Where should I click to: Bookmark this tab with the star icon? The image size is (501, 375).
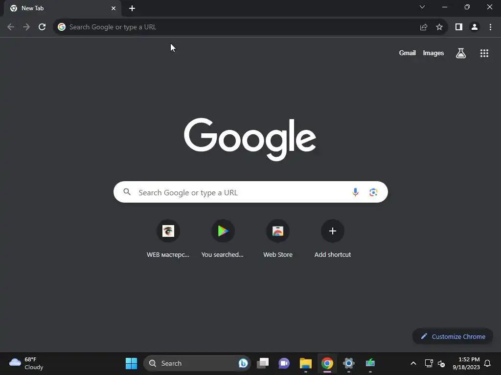click(439, 27)
